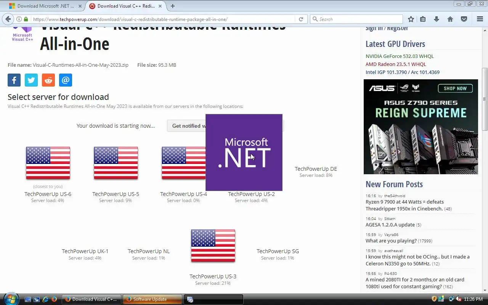Click file name Visual-C-Runtimes-All-in-One-May-2023.zip text
Screen dimensions: 488x305
pos(80,65)
